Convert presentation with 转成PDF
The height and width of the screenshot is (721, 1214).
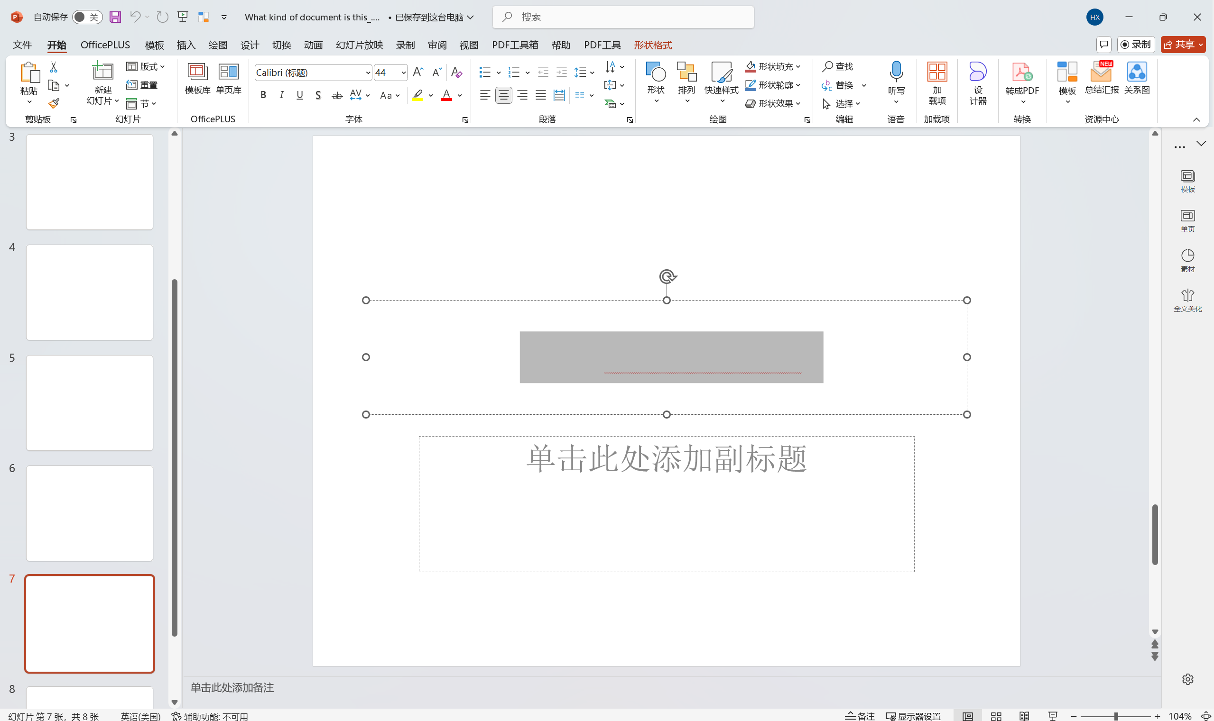tap(1022, 82)
